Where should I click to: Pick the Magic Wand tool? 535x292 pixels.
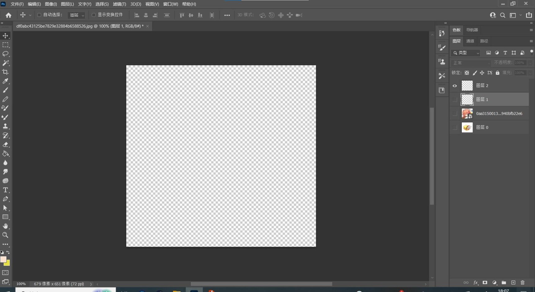point(6,63)
